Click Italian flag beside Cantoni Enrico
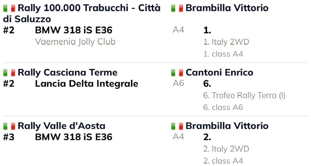This screenshot has height=166, width=311. [177, 73]
